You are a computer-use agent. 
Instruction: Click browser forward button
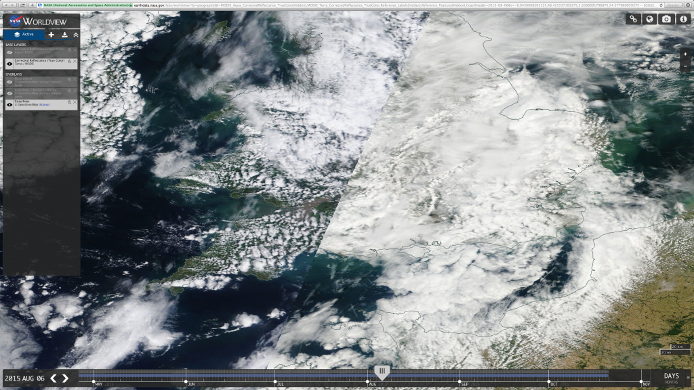tap(12, 5)
